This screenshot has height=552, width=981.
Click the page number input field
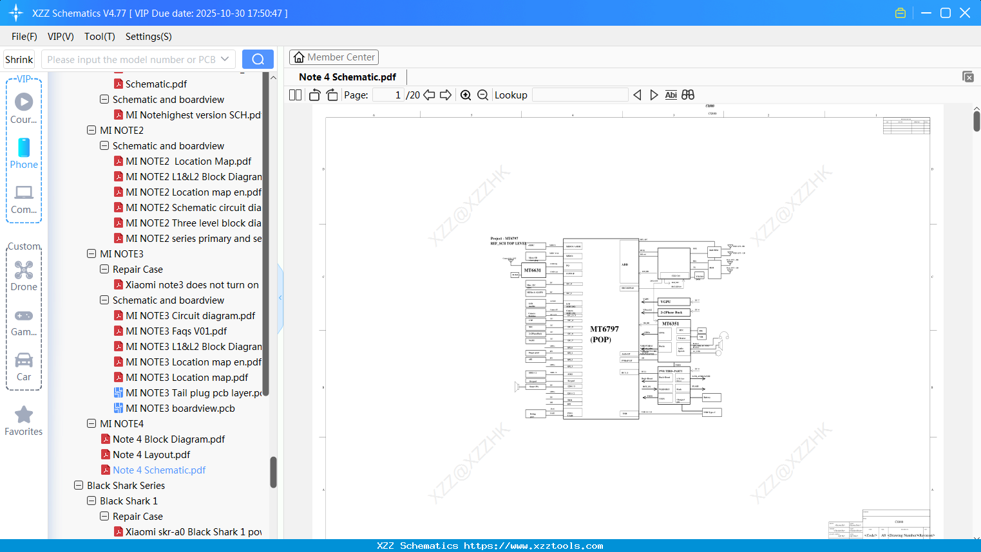tap(387, 95)
